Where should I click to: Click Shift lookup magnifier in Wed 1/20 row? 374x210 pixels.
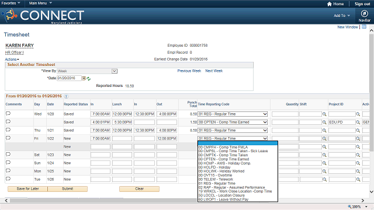324,114
